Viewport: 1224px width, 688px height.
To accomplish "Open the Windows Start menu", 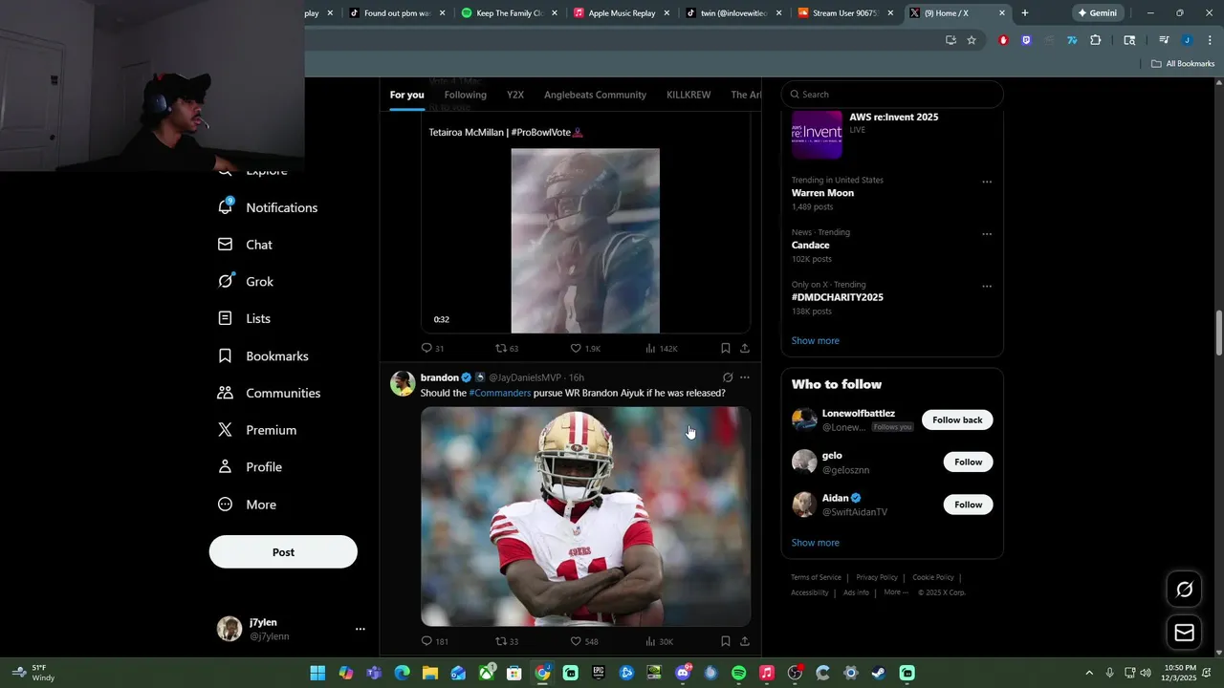I will pos(317,673).
